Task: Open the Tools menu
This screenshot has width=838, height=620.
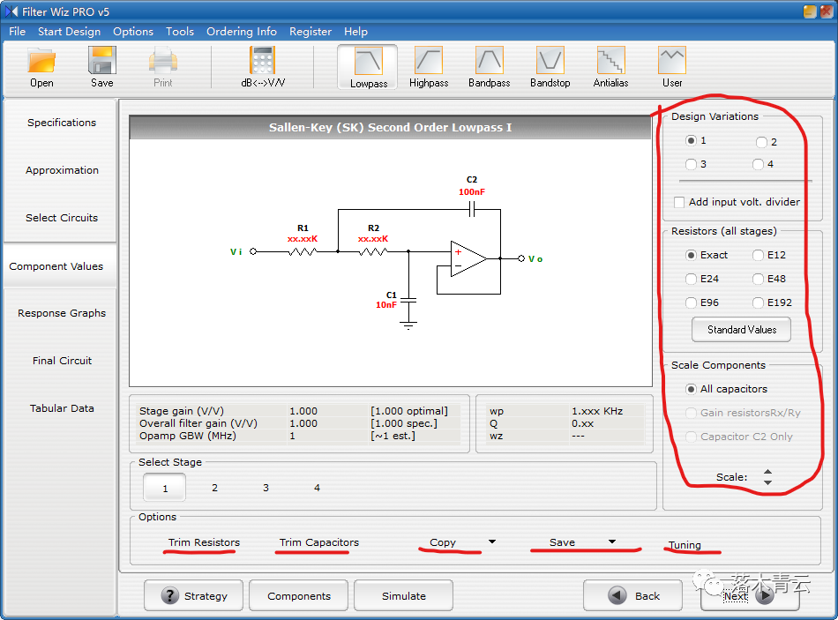Action: (179, 31)
